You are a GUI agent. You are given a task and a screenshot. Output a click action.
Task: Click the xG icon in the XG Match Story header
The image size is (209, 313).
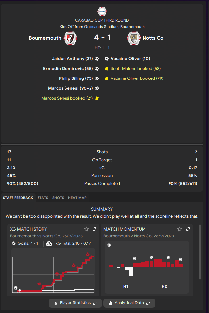coord(49,243)
